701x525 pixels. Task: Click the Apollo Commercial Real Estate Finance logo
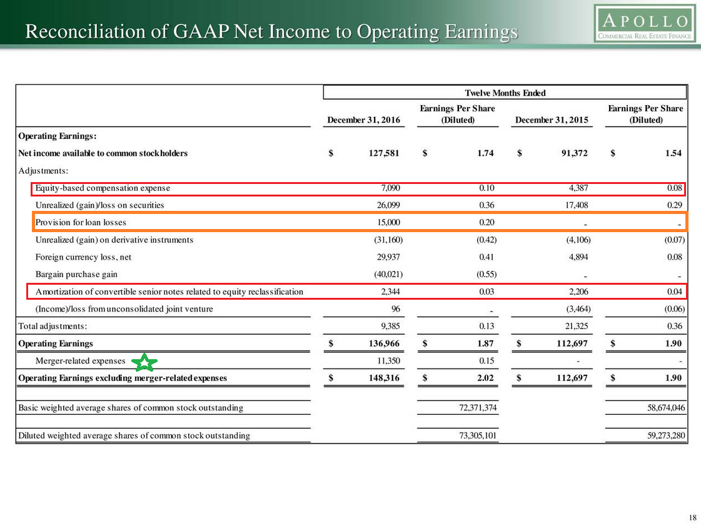point(645,24)
